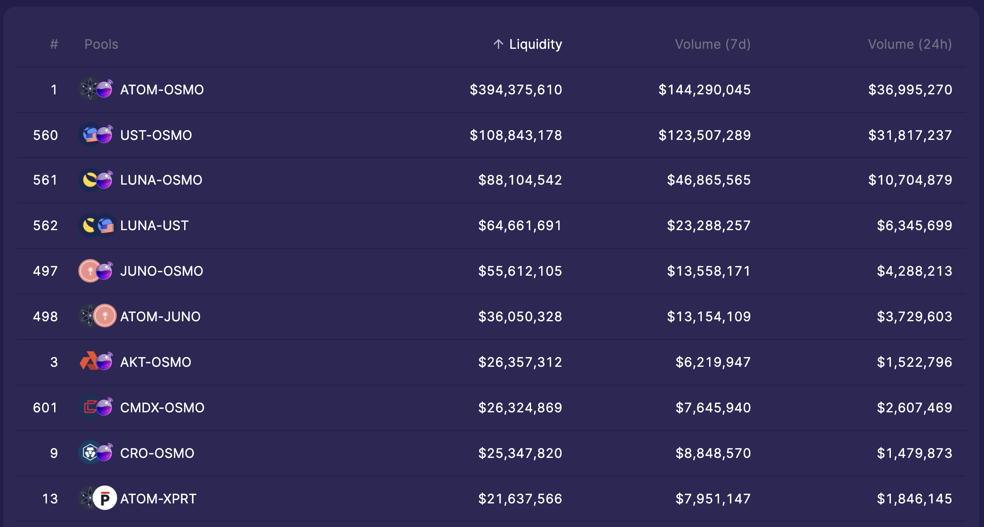984x527 pixels.
Task: Open the ATOM-OSMO pool name link
Action: coord(162,89)
